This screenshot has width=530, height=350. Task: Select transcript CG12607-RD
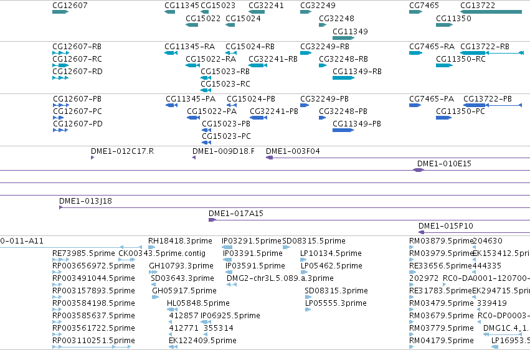pyautogui.click(x=77, y=71)
